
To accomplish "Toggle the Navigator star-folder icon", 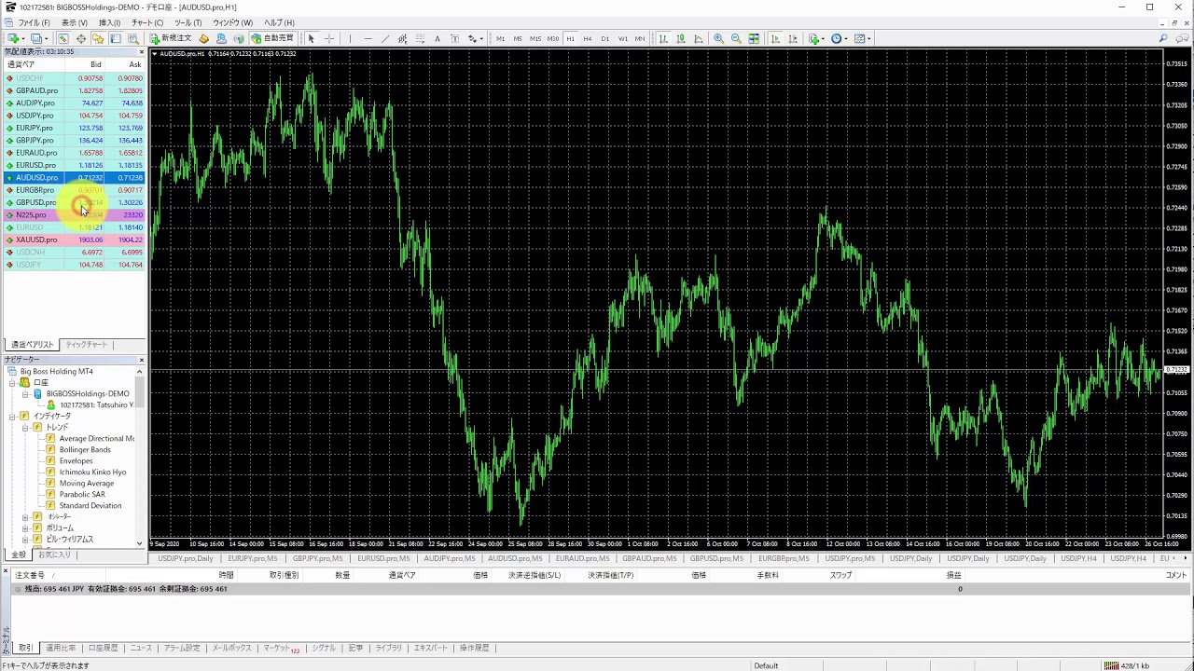I will (98, 38).
